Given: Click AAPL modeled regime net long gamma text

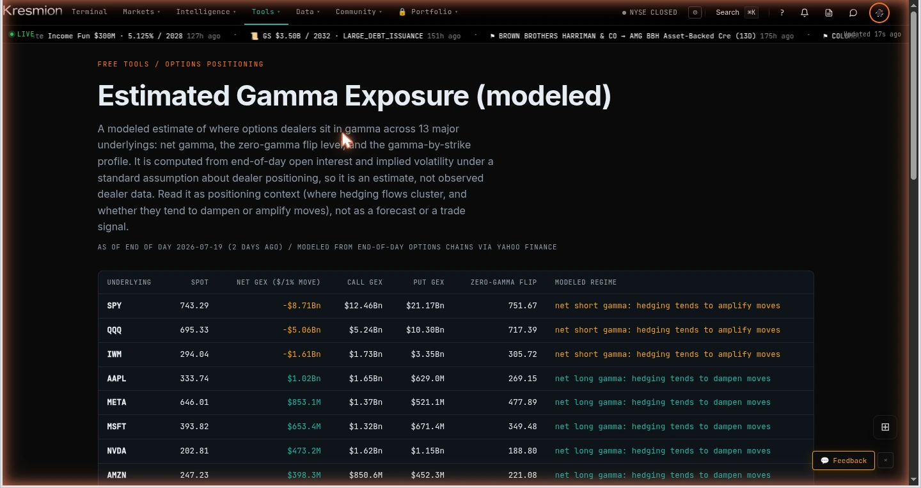Looking at the screenshot, I should 663,379.
